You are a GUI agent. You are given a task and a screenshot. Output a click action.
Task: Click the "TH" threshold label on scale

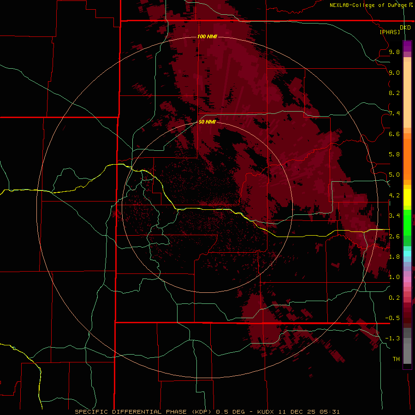396,359
